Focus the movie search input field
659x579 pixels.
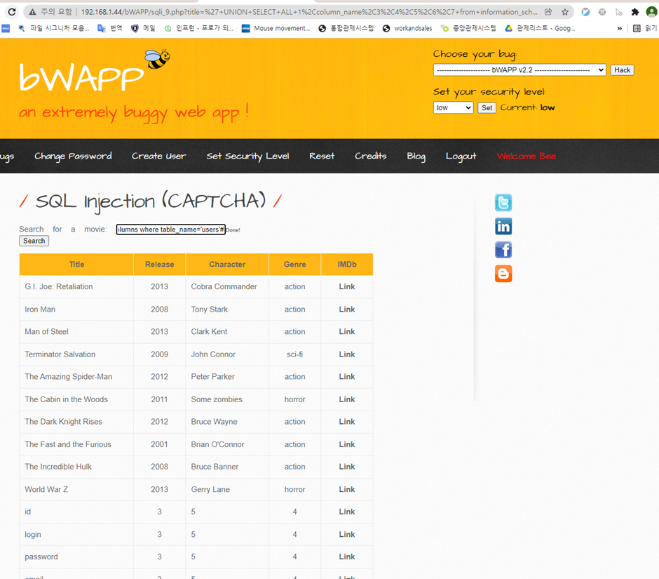pyautogui.click(x=170, y=229)
